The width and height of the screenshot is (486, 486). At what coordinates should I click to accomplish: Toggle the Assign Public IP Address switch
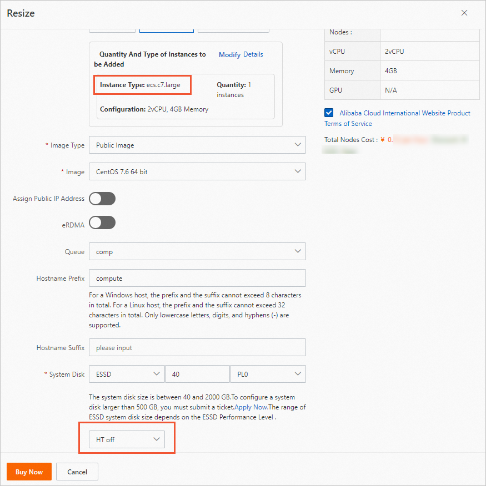point(102,198)
